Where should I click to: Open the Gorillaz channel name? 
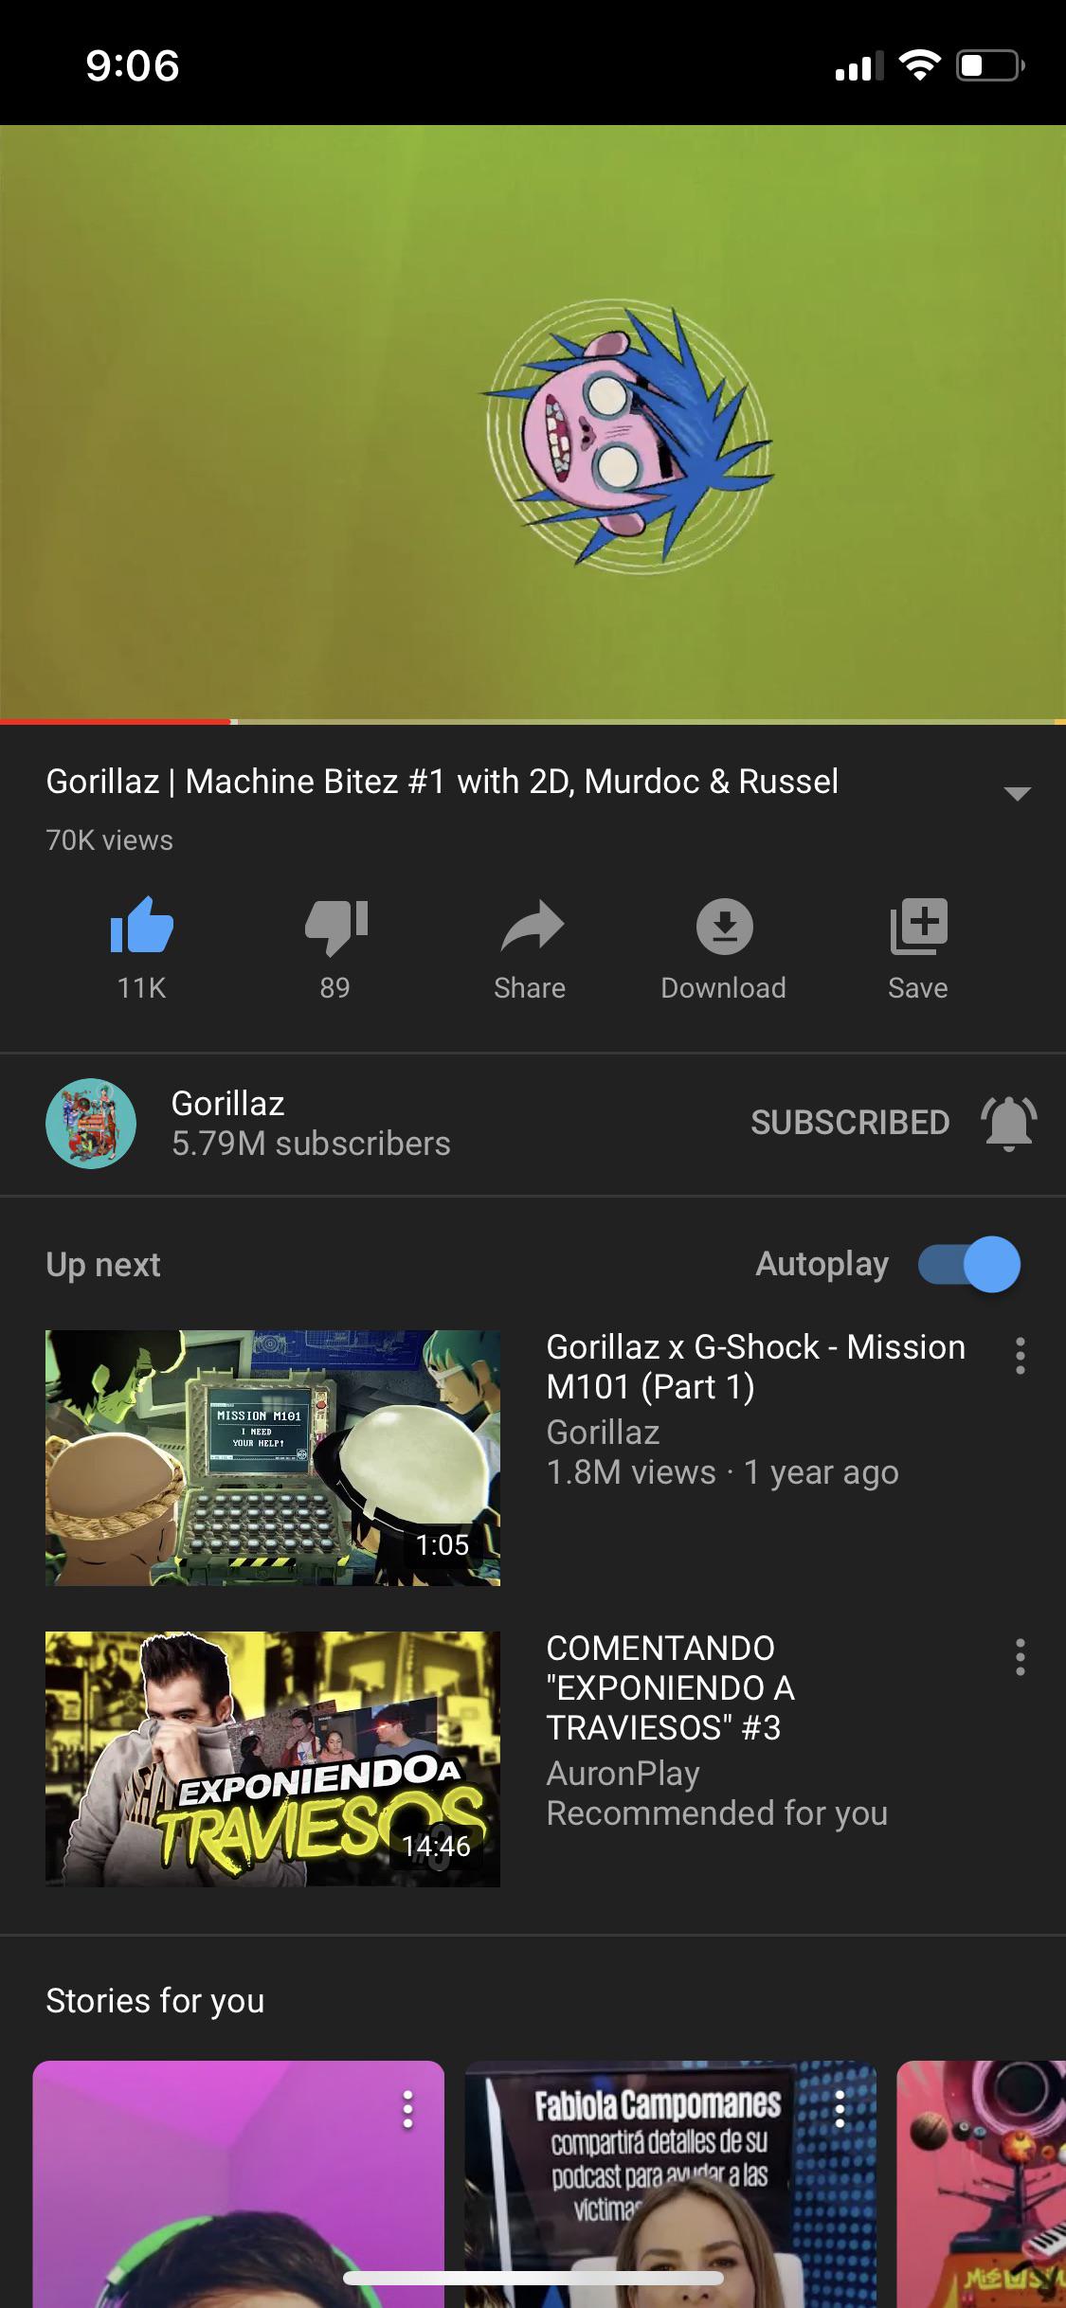click(x=227, y=1103)
